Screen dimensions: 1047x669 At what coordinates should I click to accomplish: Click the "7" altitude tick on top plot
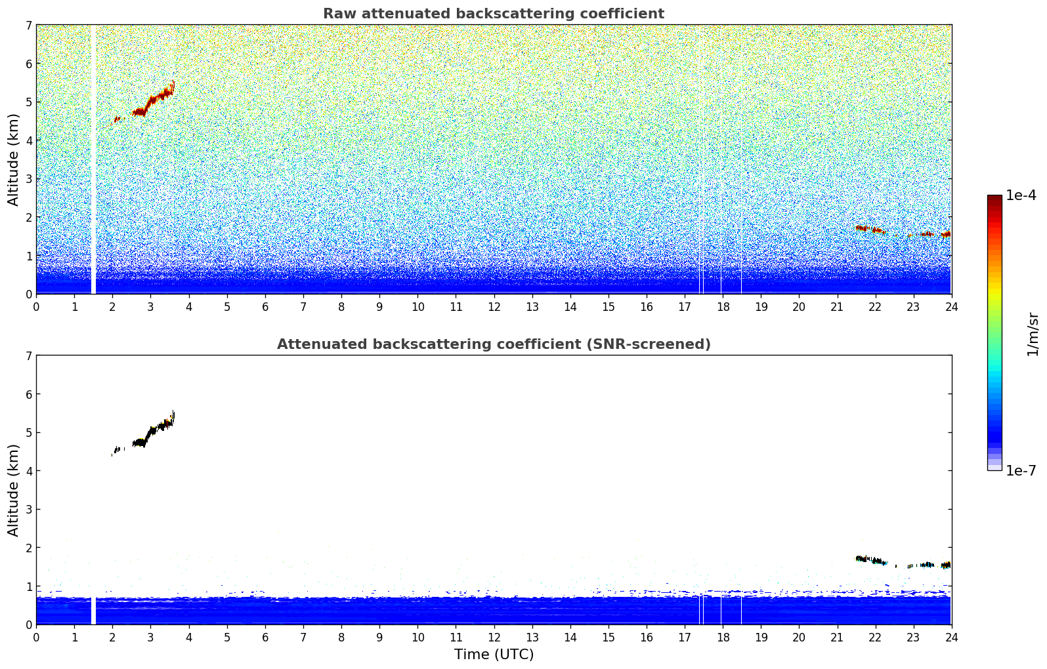coord(28,26)
